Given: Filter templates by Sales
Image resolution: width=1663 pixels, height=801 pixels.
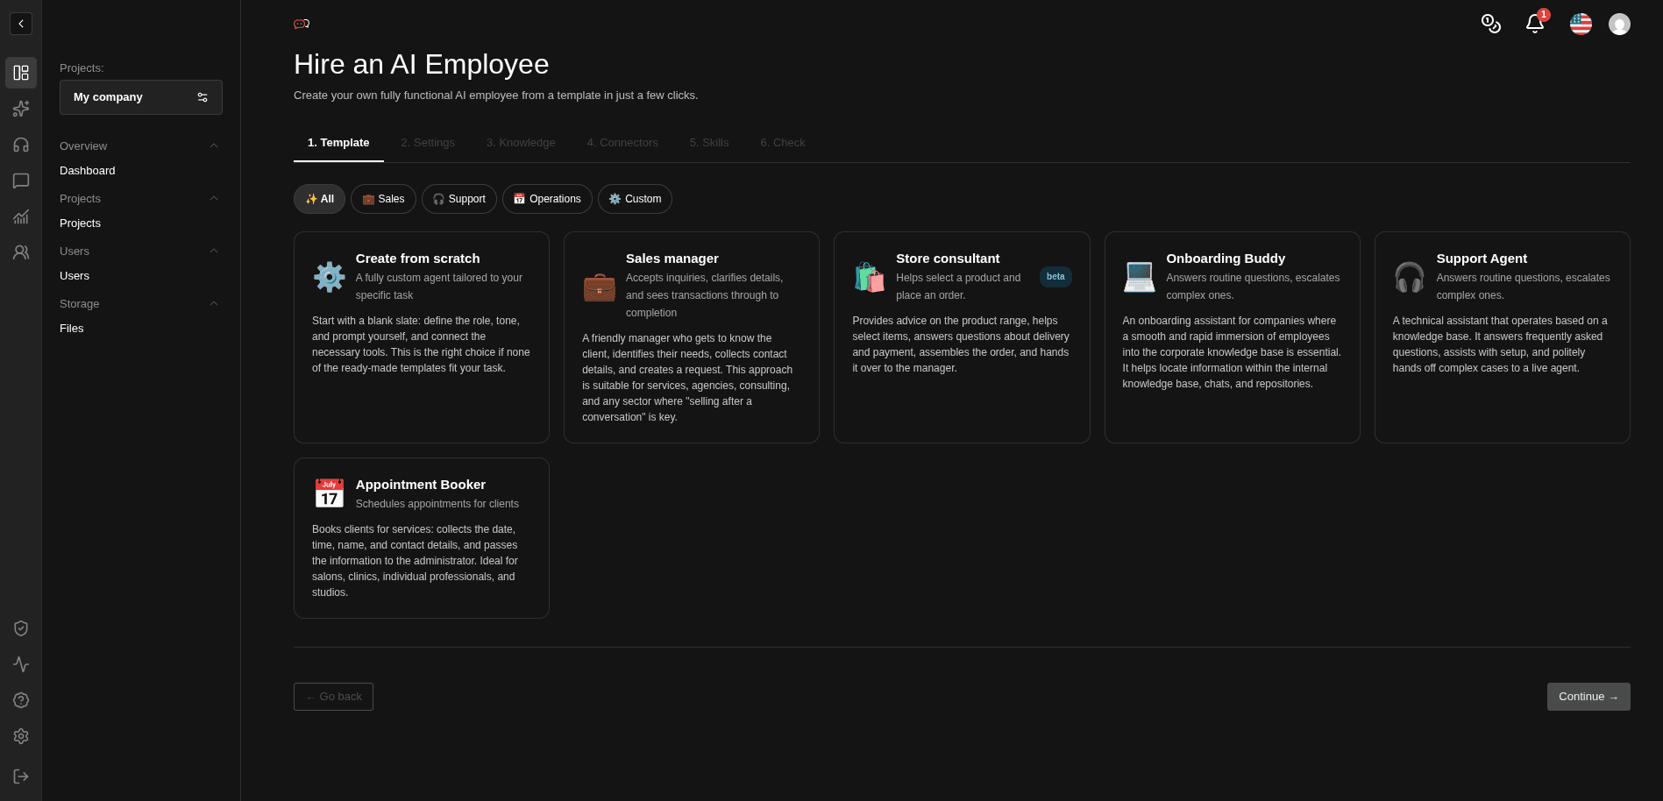Looking at the screenshot, I should click(x=383, y=199).
